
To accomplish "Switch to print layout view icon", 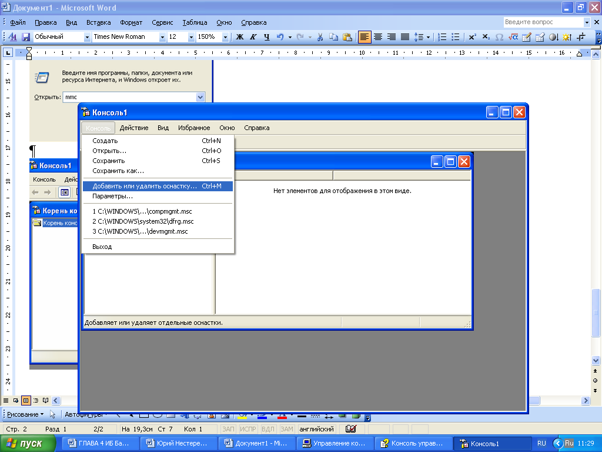I will click(x=26, y=400).
